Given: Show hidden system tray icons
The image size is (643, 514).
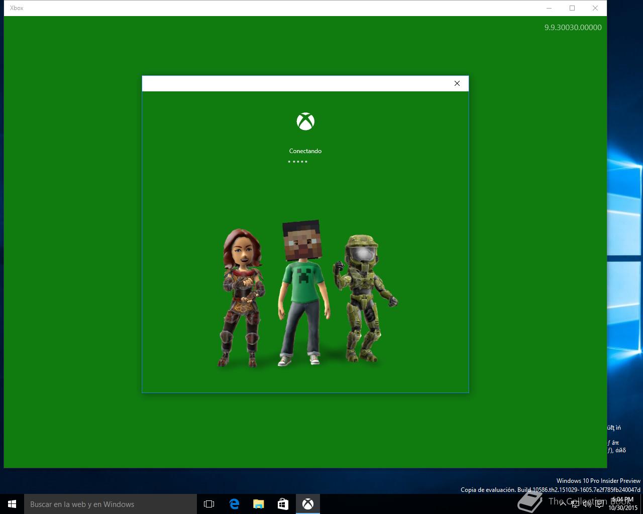Looking at the screenshot, I should point(563,504).
